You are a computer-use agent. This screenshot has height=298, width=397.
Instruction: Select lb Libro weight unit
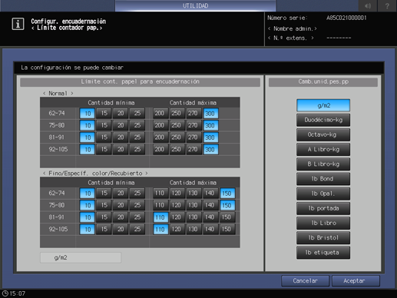click(x=323, y=223)
